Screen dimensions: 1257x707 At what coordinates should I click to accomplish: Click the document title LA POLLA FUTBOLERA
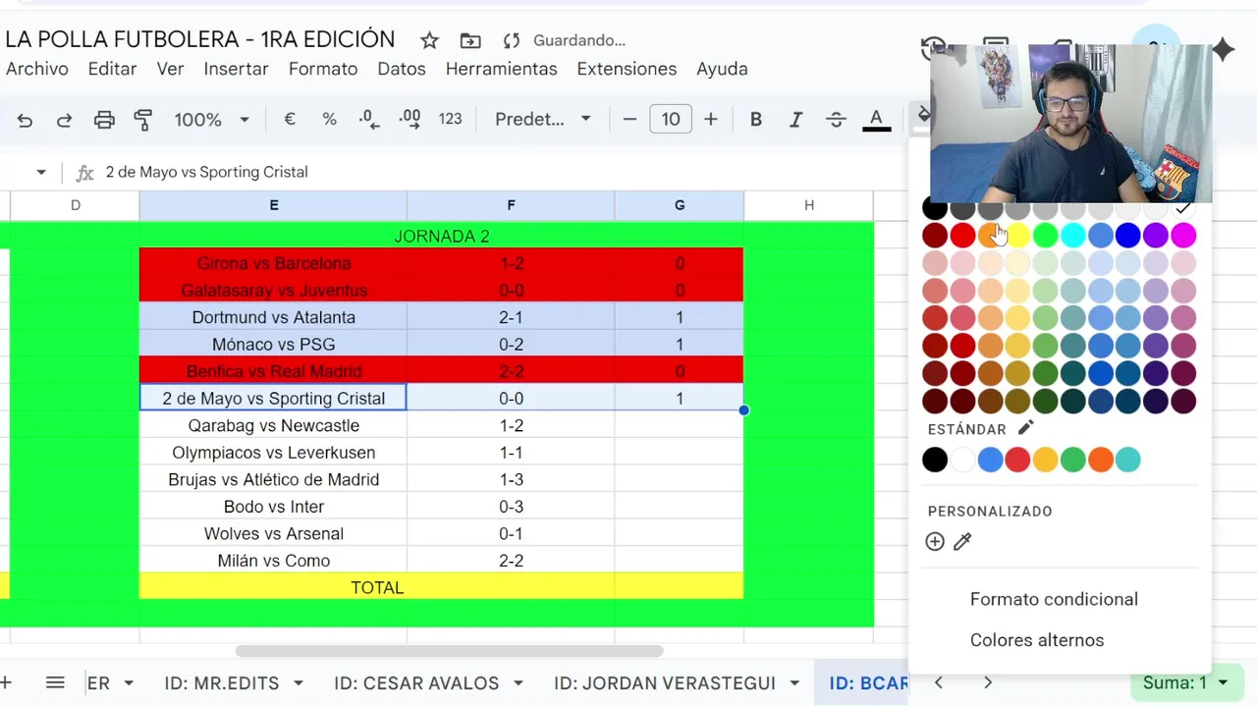(x=200, y=39)
